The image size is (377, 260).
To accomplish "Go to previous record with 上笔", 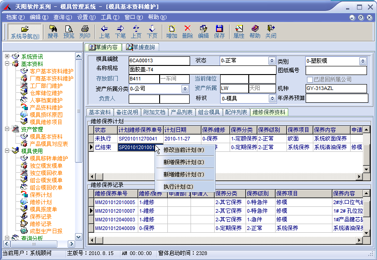I will (x=104, y=31).
